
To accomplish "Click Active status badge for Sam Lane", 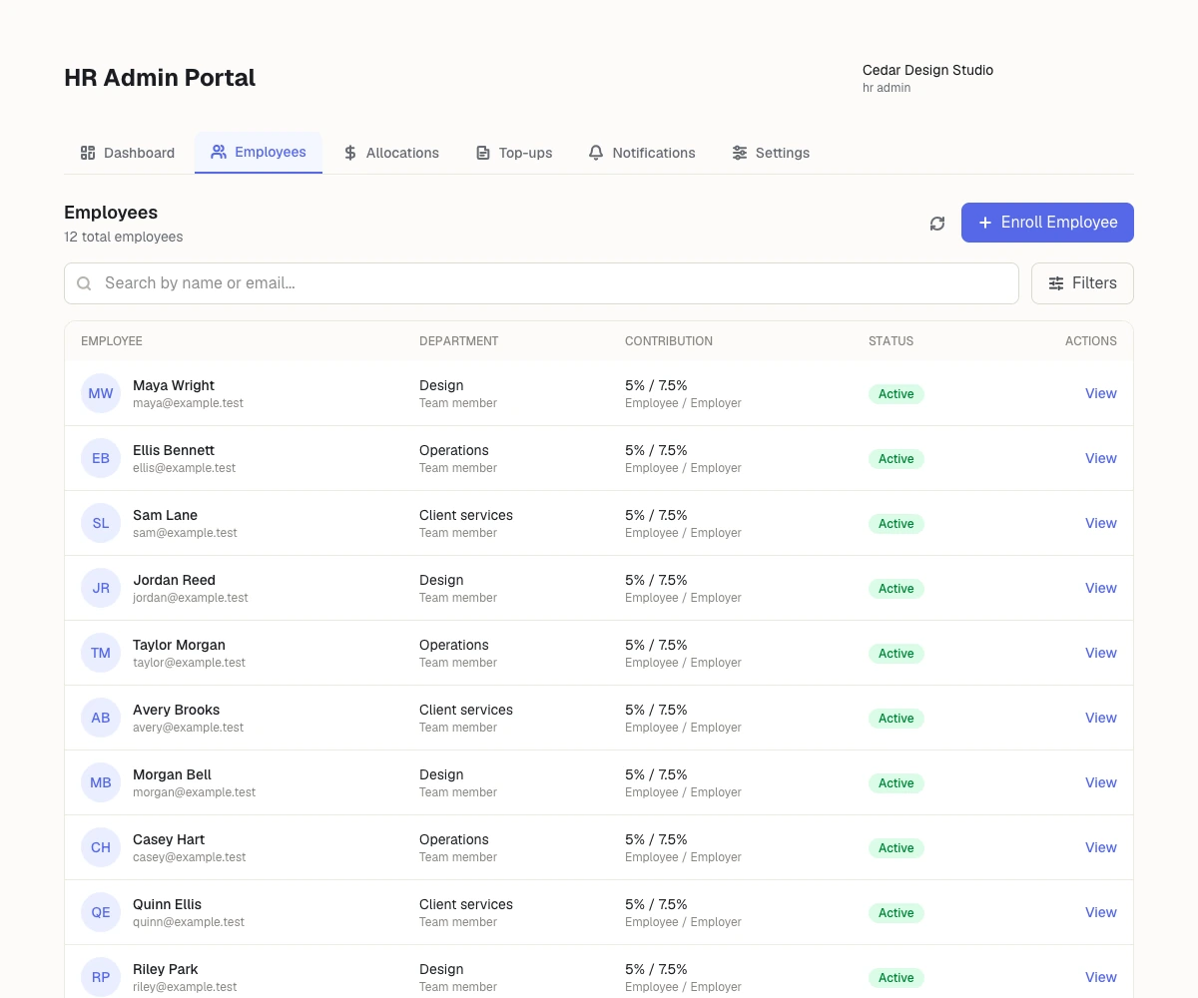I will [897, 524].
